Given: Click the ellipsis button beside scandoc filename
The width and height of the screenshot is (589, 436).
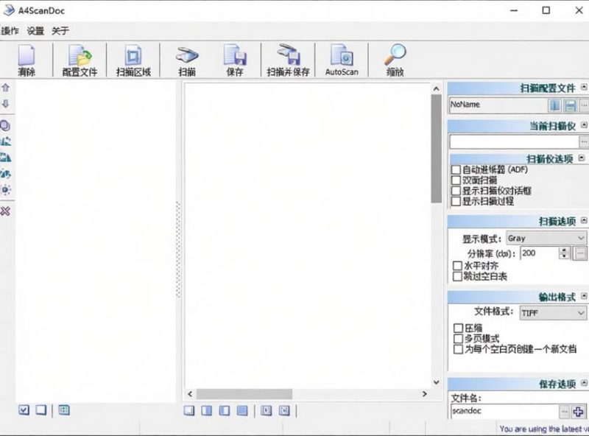Looking at the screenshot, I should 564,412.
